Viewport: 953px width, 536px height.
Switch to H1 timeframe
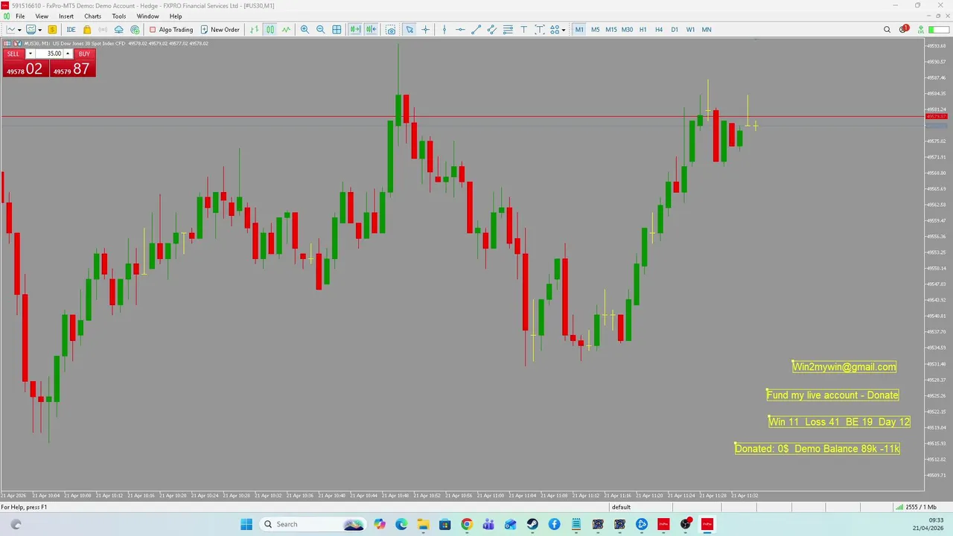(x=643, y=30)
